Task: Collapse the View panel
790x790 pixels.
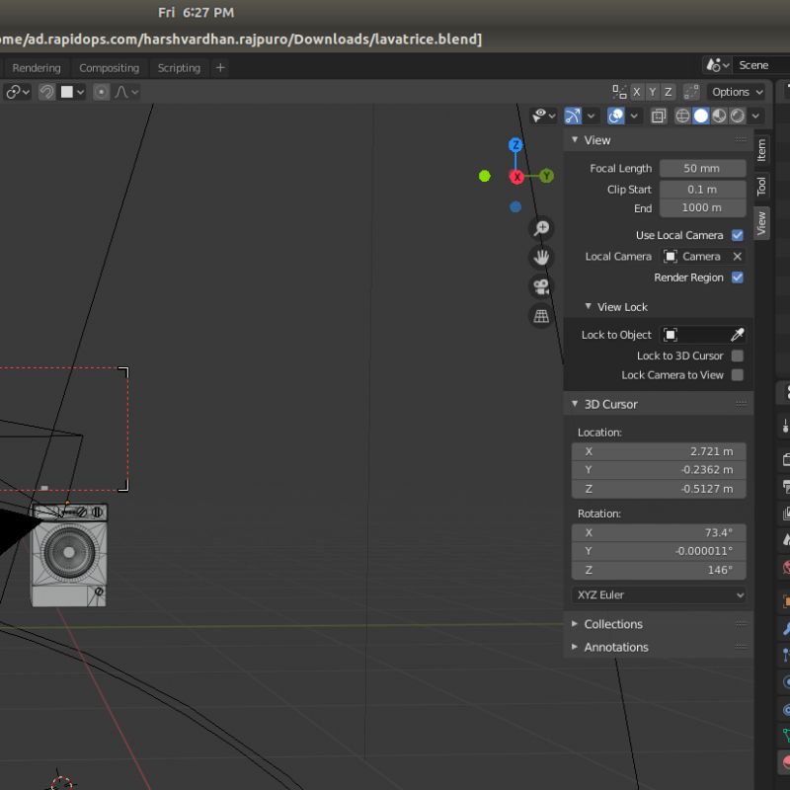Action: (x=575, y=140)
